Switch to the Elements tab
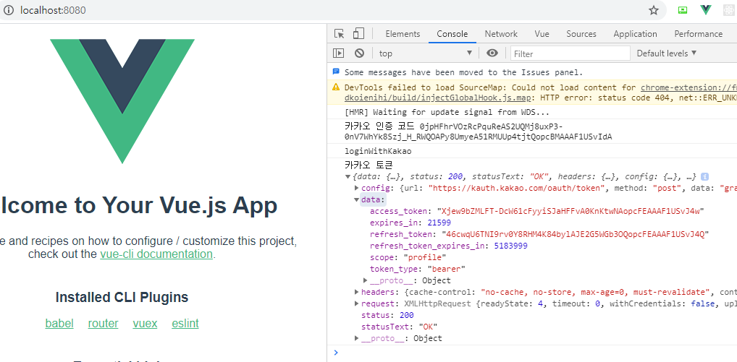 click(x=403, y=34)
